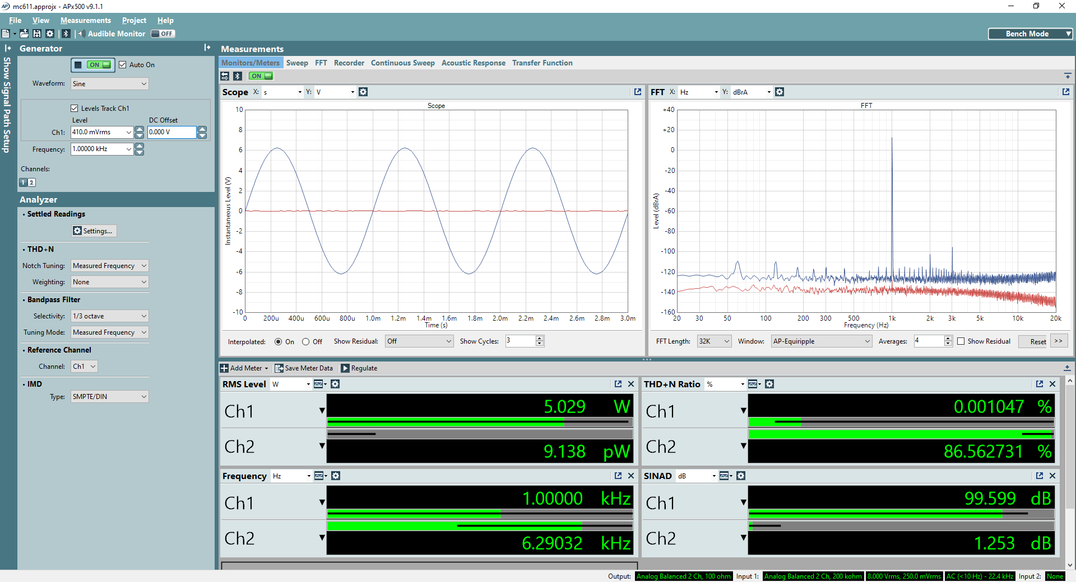This screenshot has height=582, width=1076.
Task: Open FFT Window dropdown AP-Equiripple
Action: [x=822, y=341]
